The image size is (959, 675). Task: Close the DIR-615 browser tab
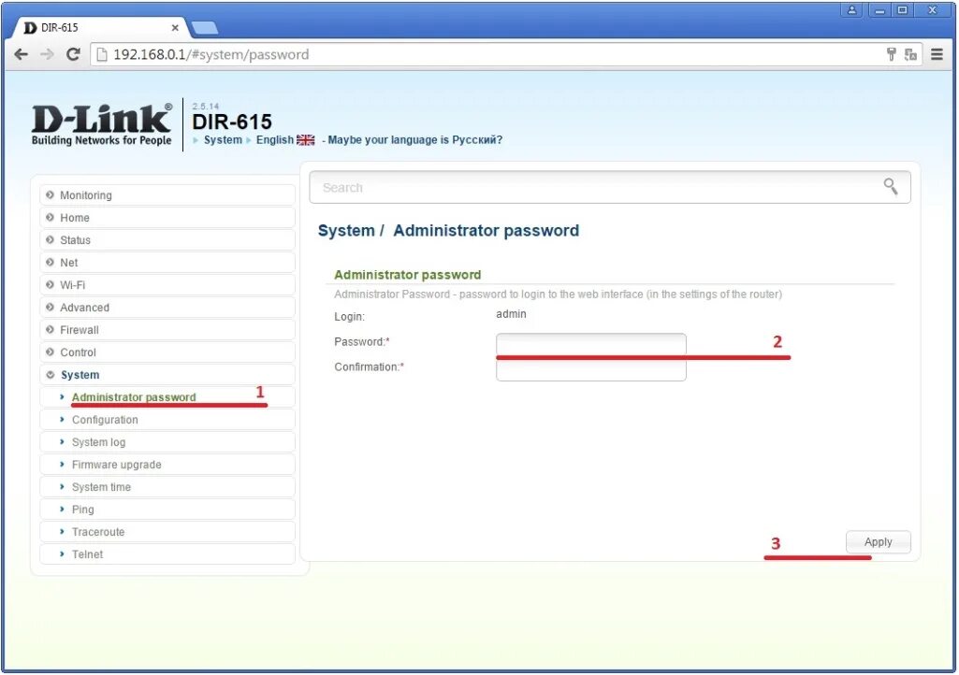[175, 27]
